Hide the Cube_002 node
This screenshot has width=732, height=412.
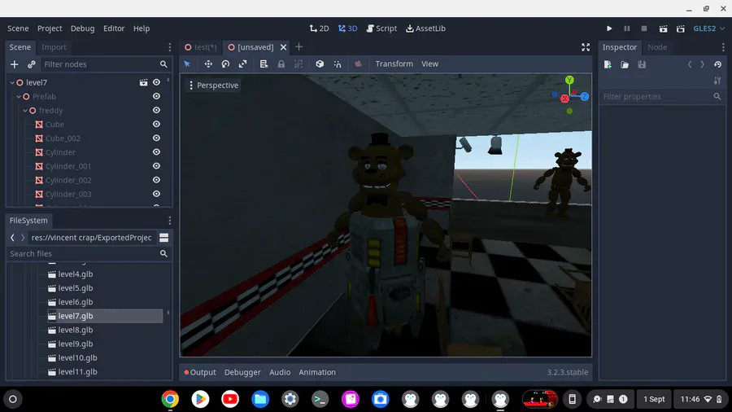156,138
